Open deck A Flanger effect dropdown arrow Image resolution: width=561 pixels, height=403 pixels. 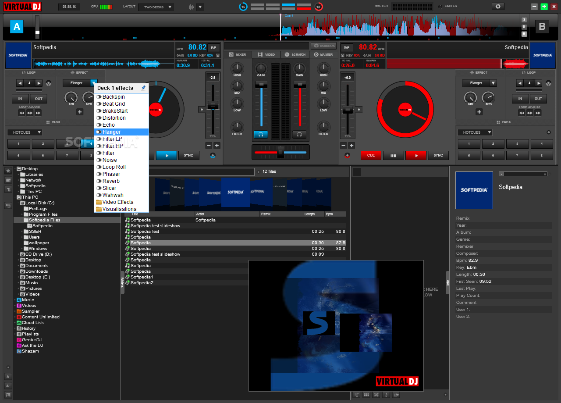pos(93,83)
